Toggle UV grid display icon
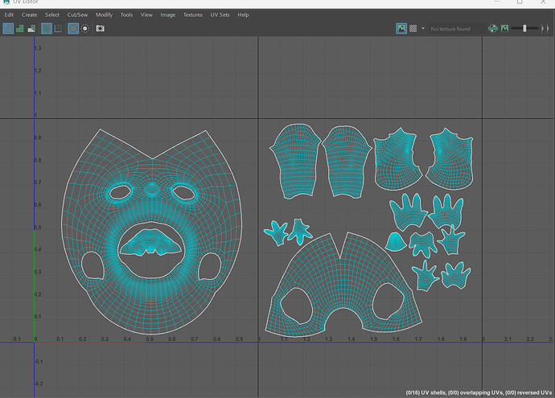This screenshot has height=398, width=555. (x=73, y=29)
